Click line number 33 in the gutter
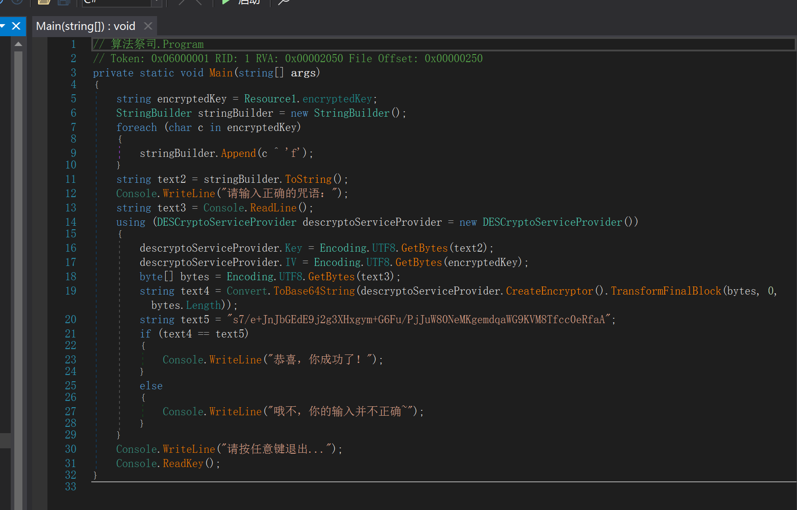The height and width of the screenshot is (510, 797). pos(71,487)
